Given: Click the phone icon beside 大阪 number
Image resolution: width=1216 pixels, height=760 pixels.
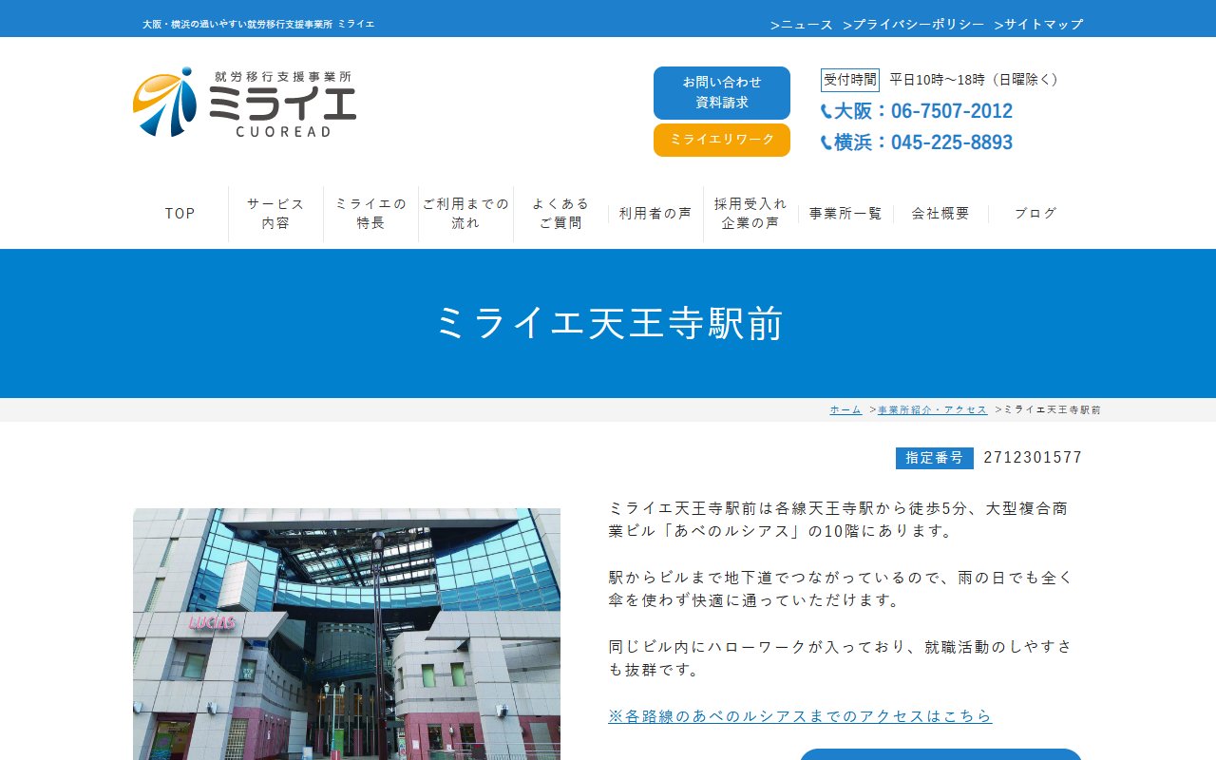Looking at the screenshot, I should pyautogui.click(x=826, y=112).
